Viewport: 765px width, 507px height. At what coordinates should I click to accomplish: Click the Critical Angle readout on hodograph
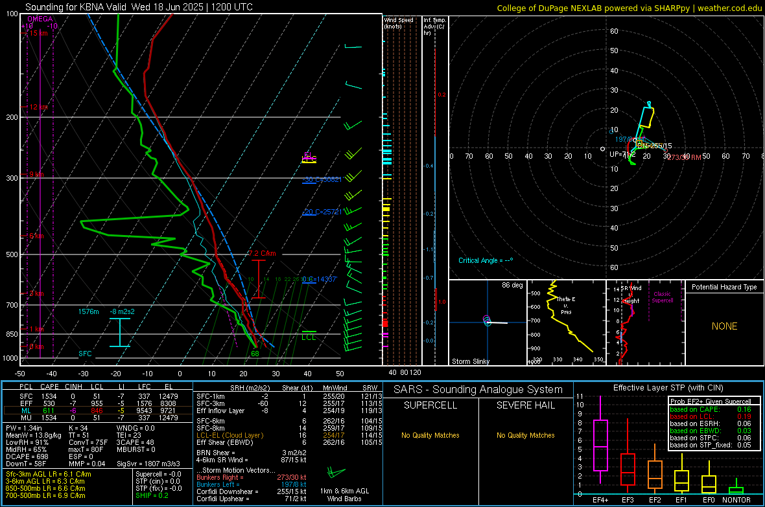pos(486,260)
